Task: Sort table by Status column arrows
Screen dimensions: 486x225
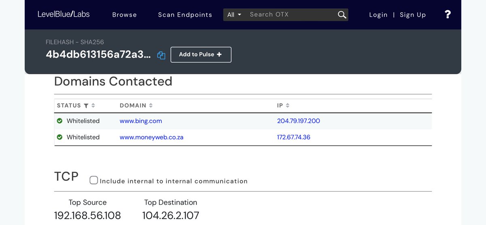Action: click(x=93, y=105)
